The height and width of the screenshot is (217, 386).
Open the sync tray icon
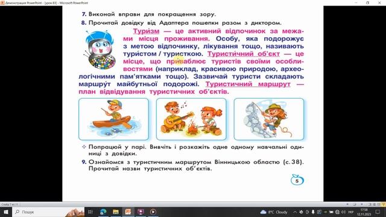(x=307, y=212)
